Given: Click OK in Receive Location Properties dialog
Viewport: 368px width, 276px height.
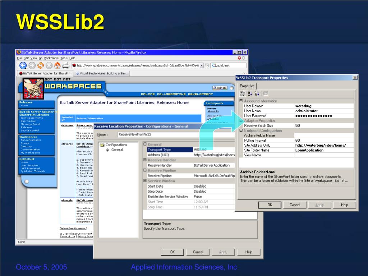Looking at the screenshot, I should [172, 252].
